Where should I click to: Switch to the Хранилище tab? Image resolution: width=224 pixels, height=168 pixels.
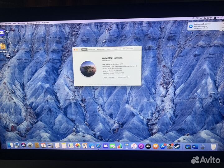coord(101,49)
